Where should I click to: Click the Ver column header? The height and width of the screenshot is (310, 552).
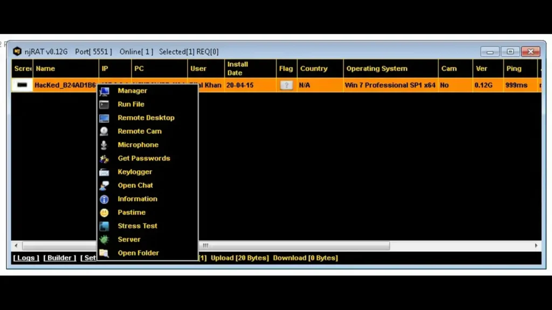click(488, 68)
